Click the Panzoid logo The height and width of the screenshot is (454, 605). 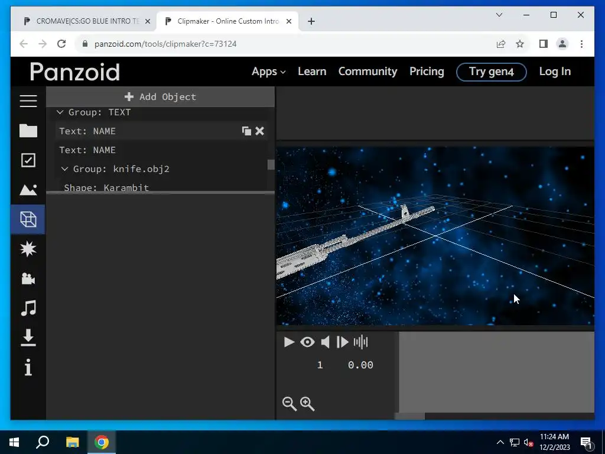[75, 72]
